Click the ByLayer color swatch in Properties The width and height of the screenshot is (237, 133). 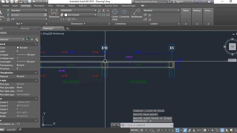click(x=18, y=48)
